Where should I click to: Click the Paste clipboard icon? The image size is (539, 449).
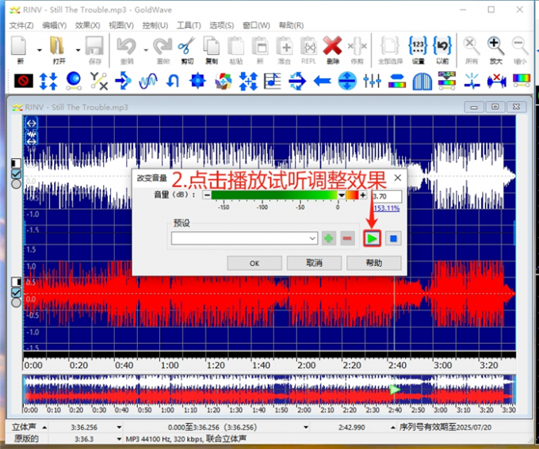coord(236,46)
